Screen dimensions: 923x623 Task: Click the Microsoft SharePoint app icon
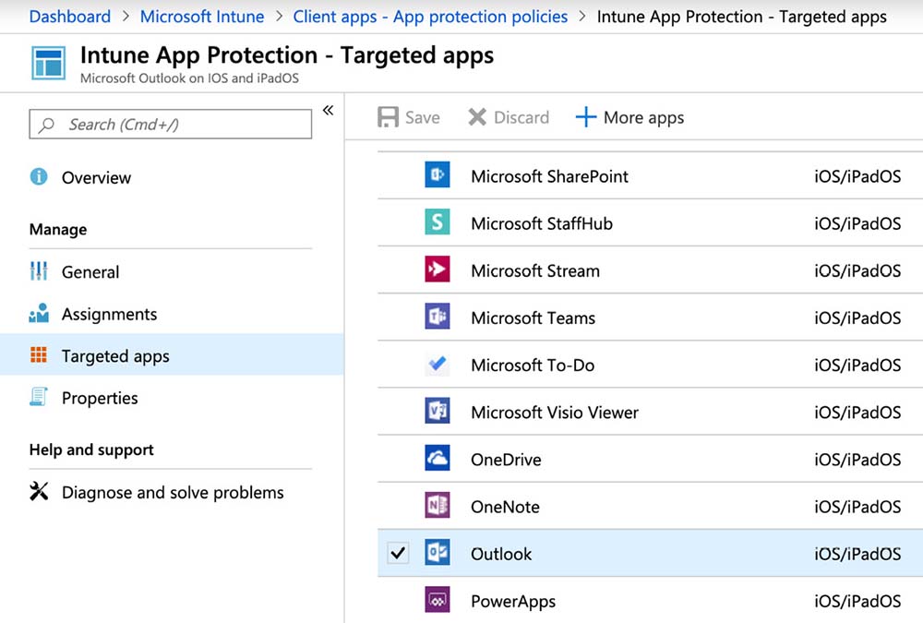coord(438,175)
